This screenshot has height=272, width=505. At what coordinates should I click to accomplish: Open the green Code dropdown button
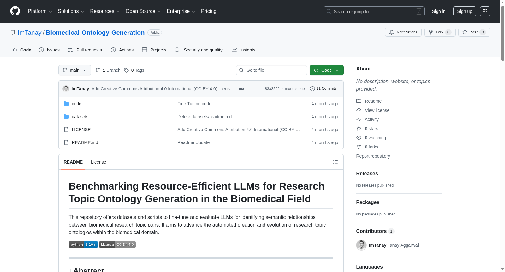click(327, 70)
